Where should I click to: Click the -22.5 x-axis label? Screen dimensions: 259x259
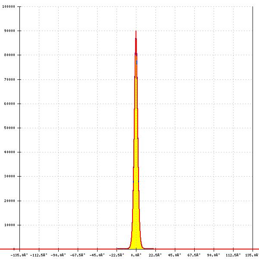[117, 255]
